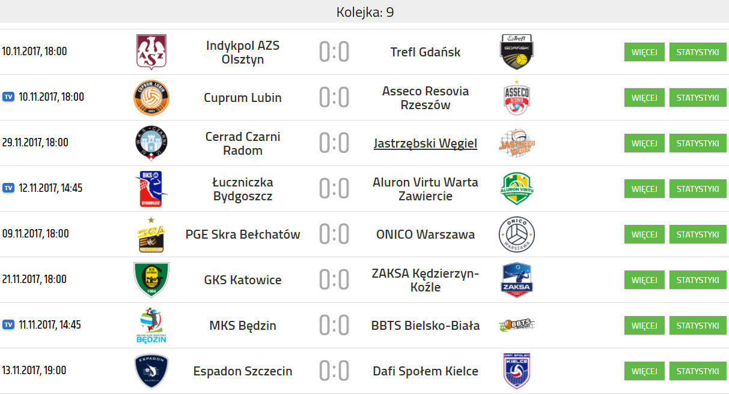Select the GKS Katowice green shield logo
Image resolution: width=729 pixels, height=394 pixels.
tap(151, 280)
